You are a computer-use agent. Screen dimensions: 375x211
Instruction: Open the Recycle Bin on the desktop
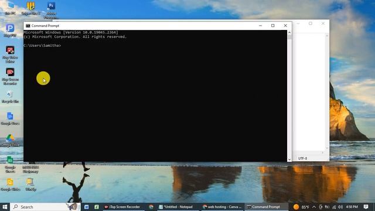(10, 97)
